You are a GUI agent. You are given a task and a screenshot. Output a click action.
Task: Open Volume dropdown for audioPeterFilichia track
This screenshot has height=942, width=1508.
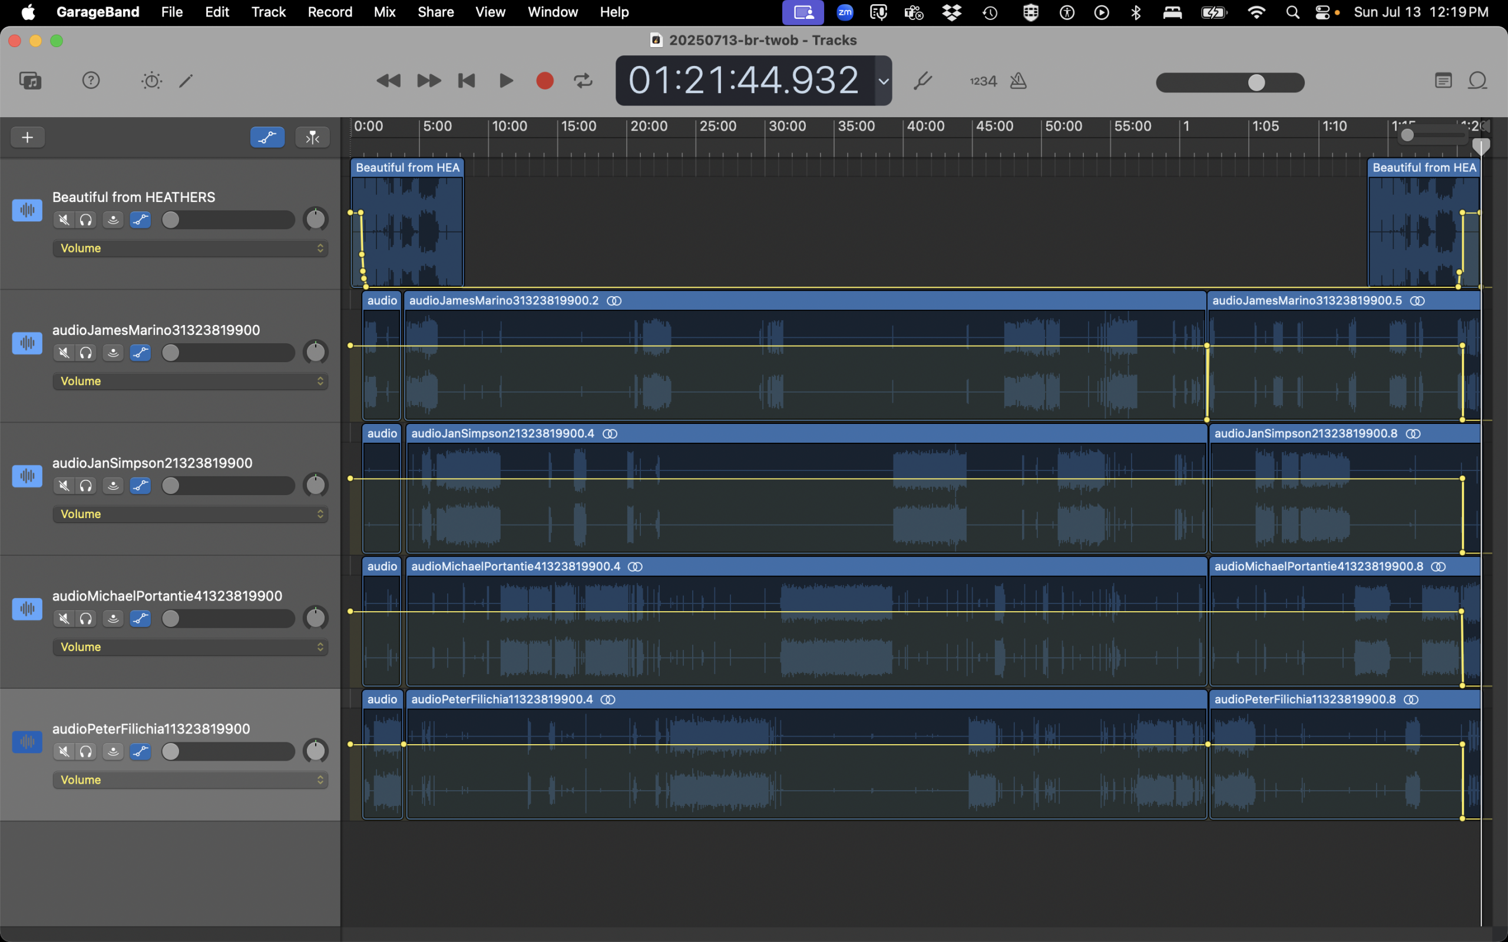tap(190, 780)
